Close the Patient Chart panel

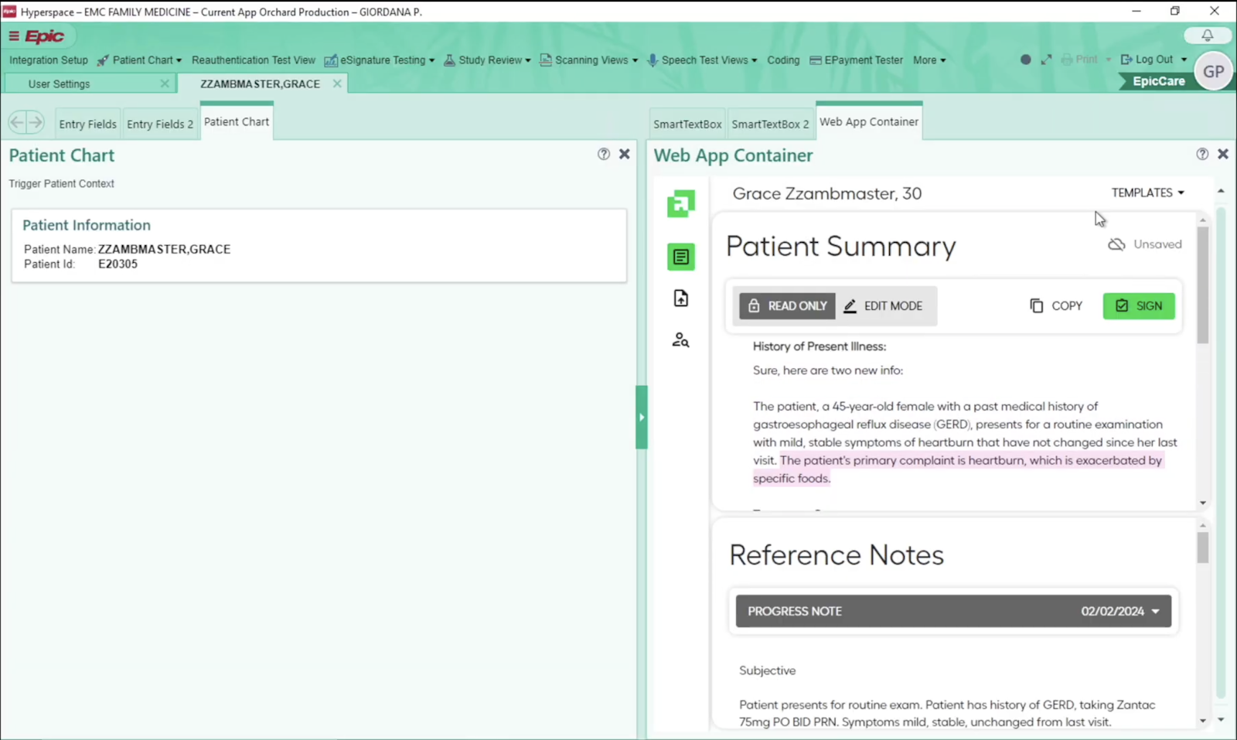pos(624,154)
